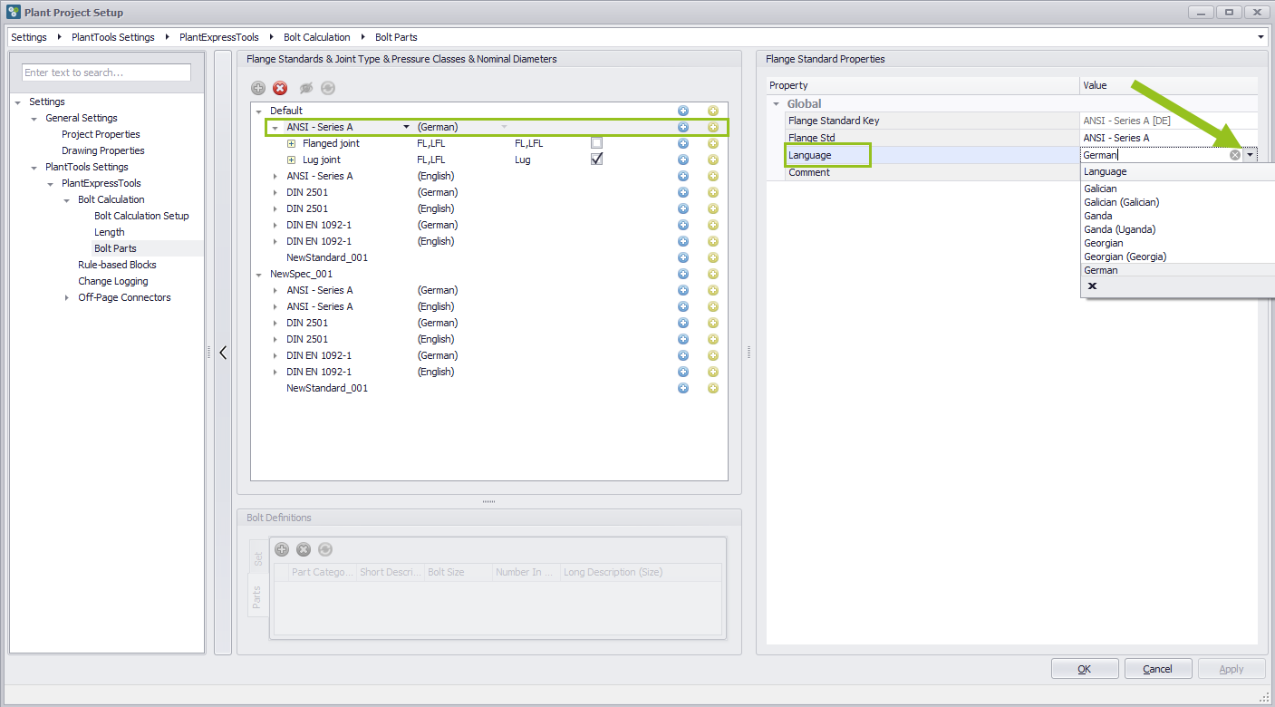Image resolution: width=1275 pixels, height=707 pixels.
Task: Click the blue plus on the Lug joint row
Action: tap(683, 160)
